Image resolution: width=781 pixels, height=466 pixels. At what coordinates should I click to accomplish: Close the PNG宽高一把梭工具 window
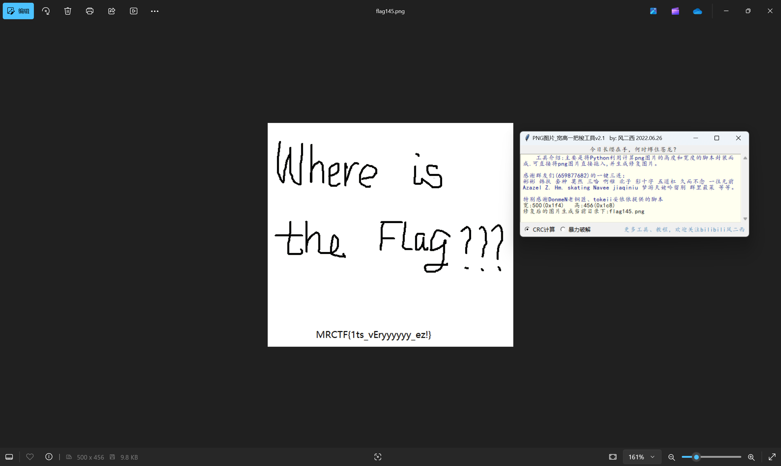pyautogui.click(x=738, y=138)
